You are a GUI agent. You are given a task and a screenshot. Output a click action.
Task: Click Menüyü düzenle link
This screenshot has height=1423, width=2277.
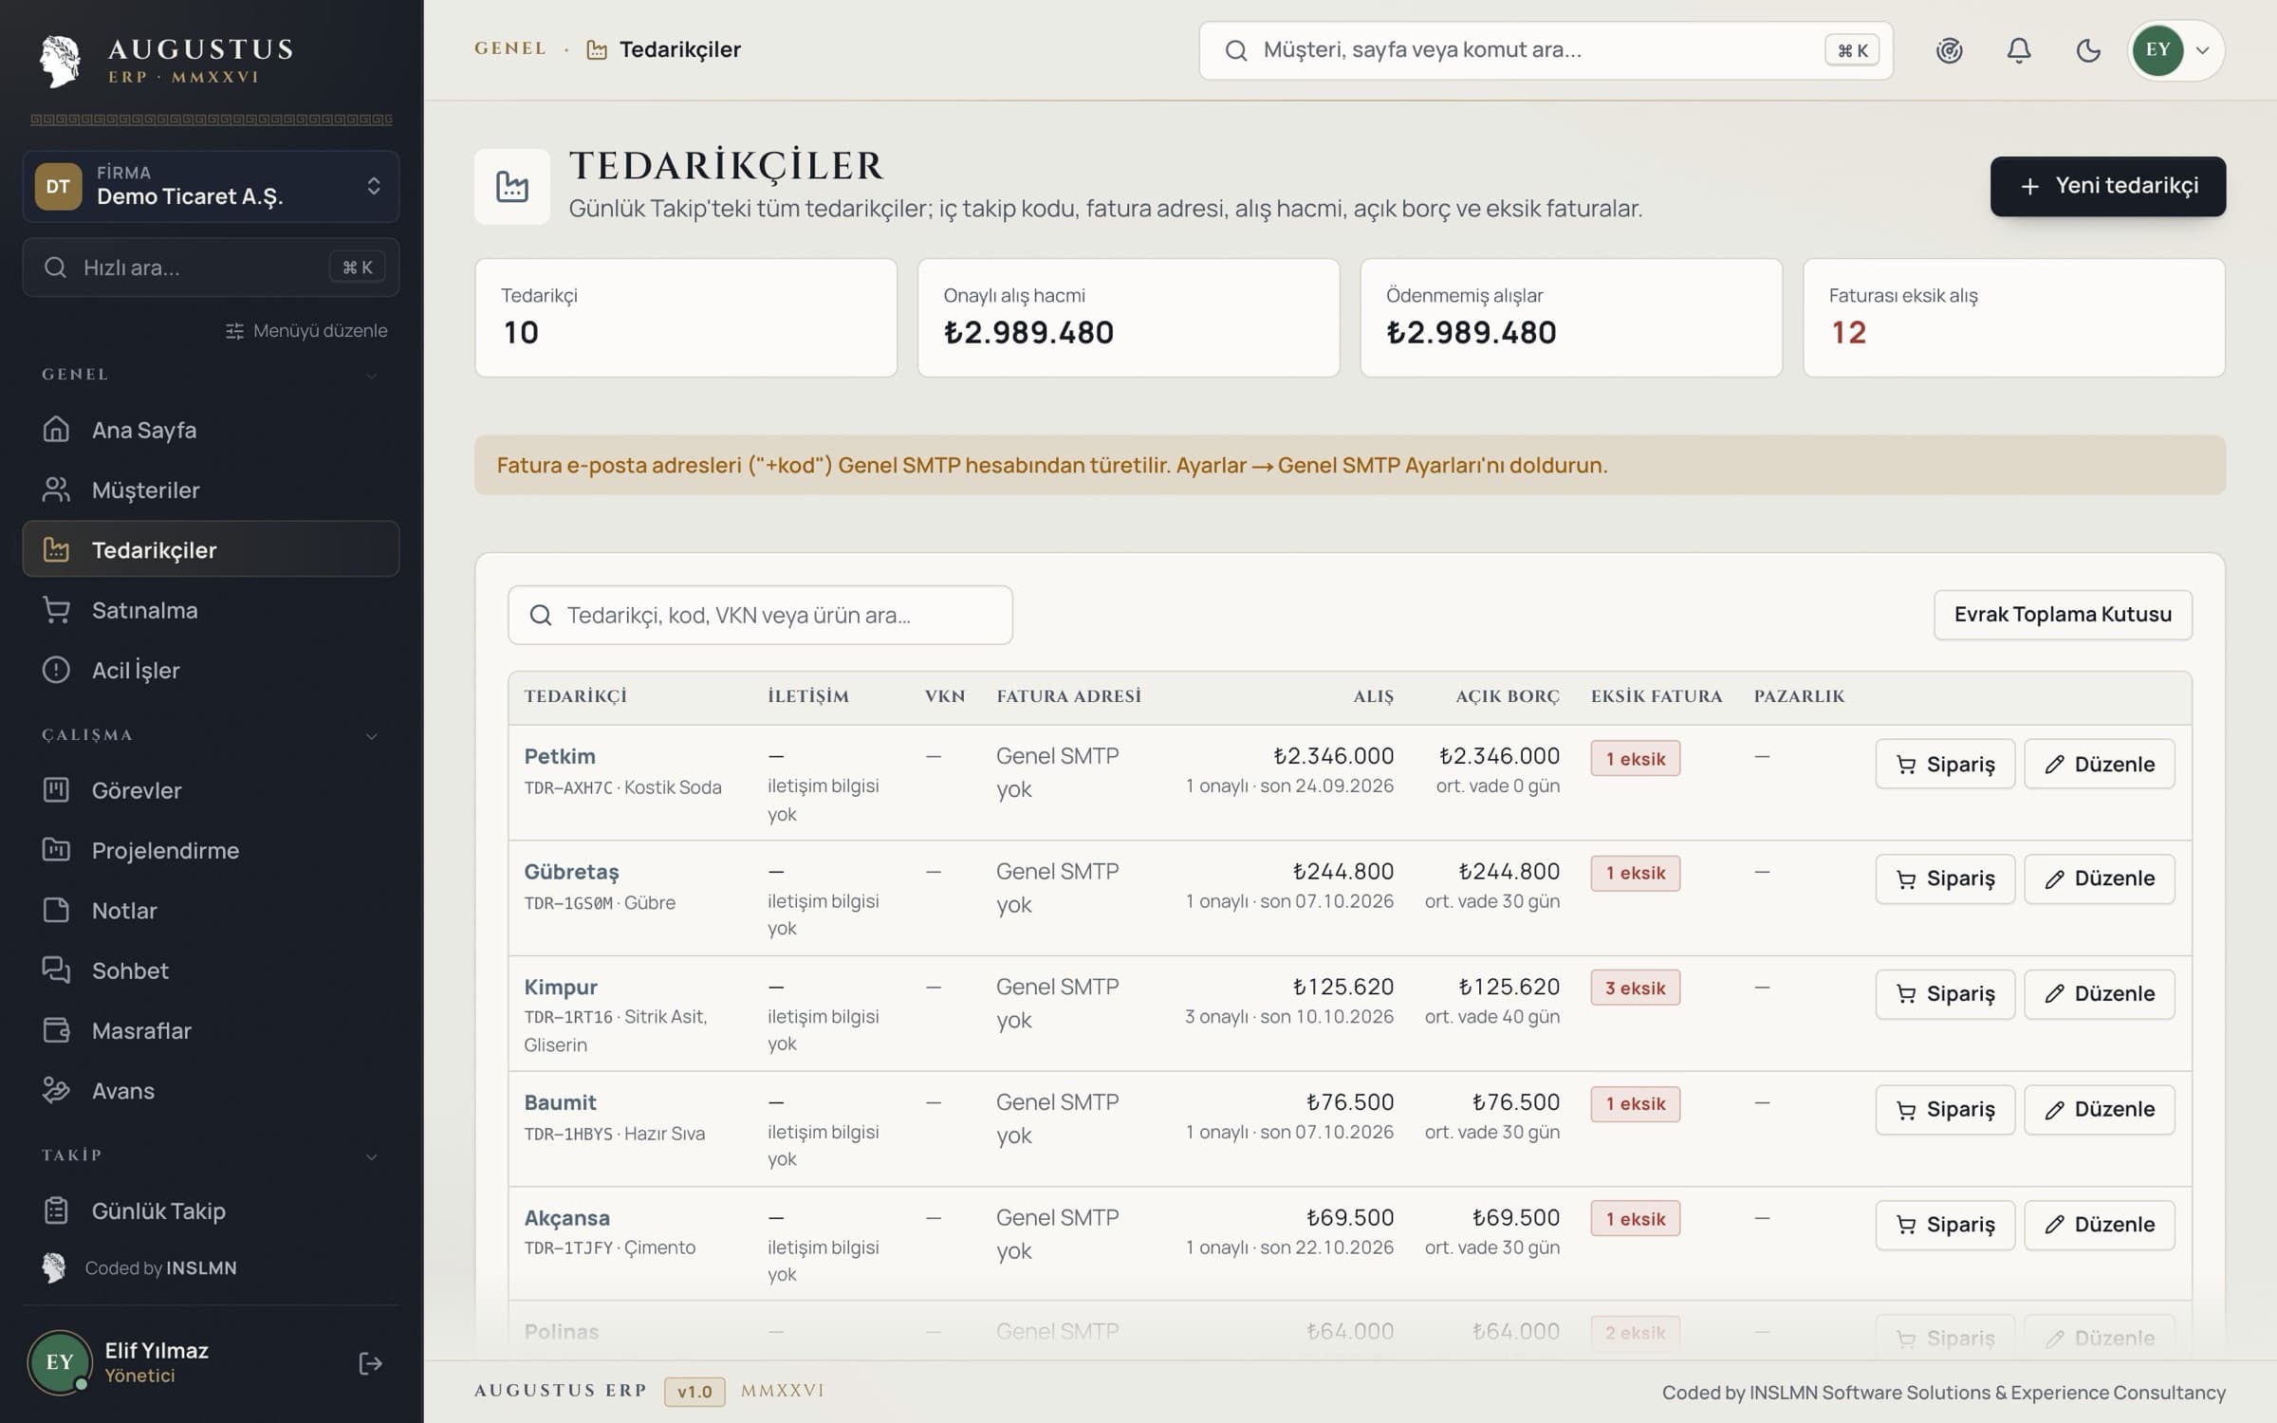click(x=306, y=330)
